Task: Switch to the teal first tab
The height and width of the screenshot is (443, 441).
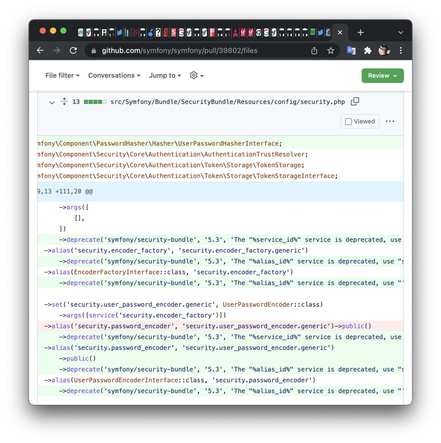Action: point(81,32)
